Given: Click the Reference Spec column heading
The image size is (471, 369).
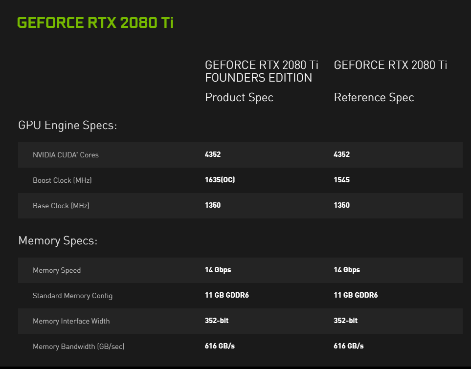Looking at the screenshot, I should coord(374,97).
